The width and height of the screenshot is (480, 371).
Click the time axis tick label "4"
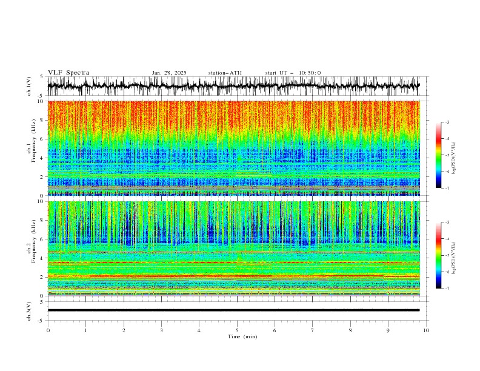tap(199, 330)
